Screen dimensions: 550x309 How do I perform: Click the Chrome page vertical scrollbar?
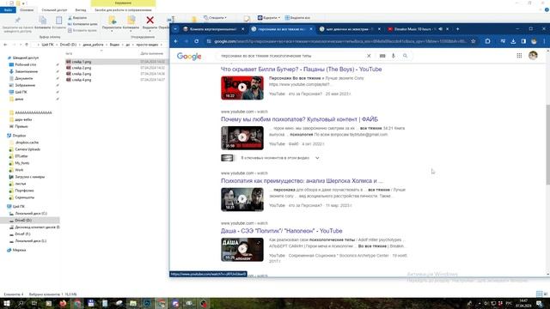coord(547,144)
